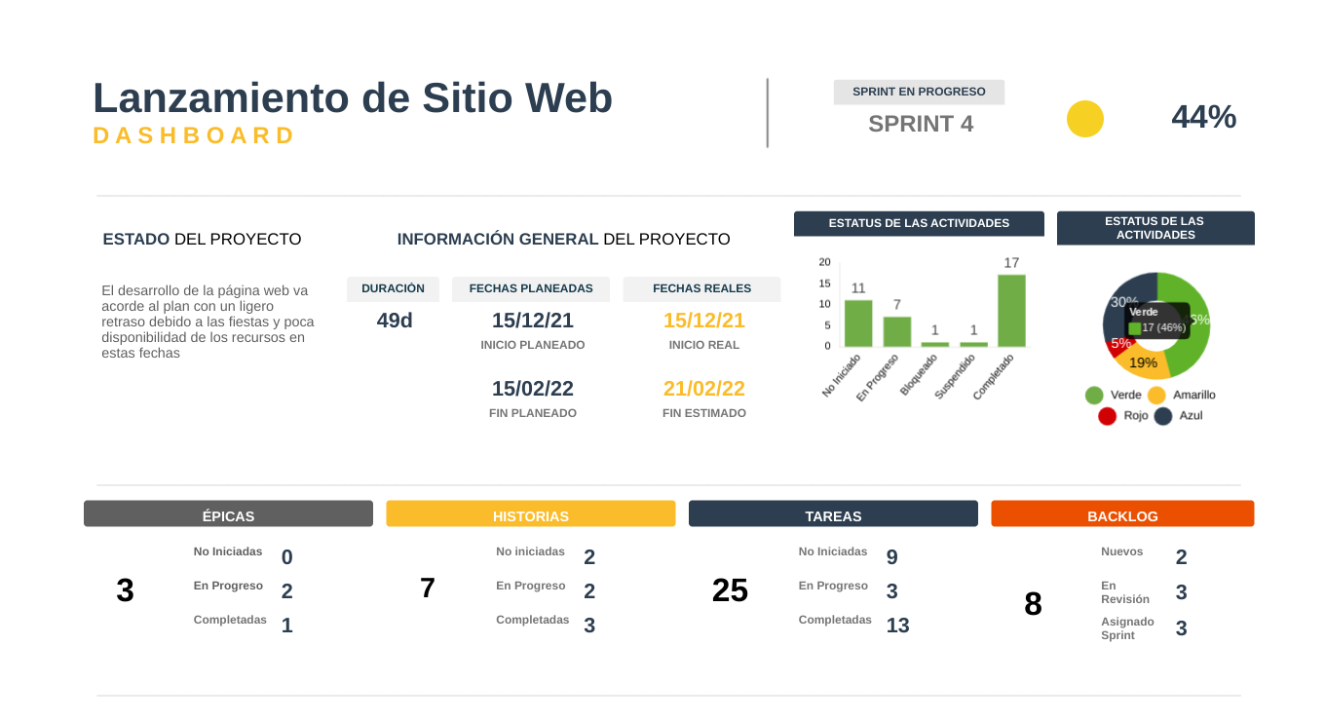The height and width of the screenshot is (721, 1325).
Task: Toggle the Amarillo legend marker
Action: point(1156,396)
